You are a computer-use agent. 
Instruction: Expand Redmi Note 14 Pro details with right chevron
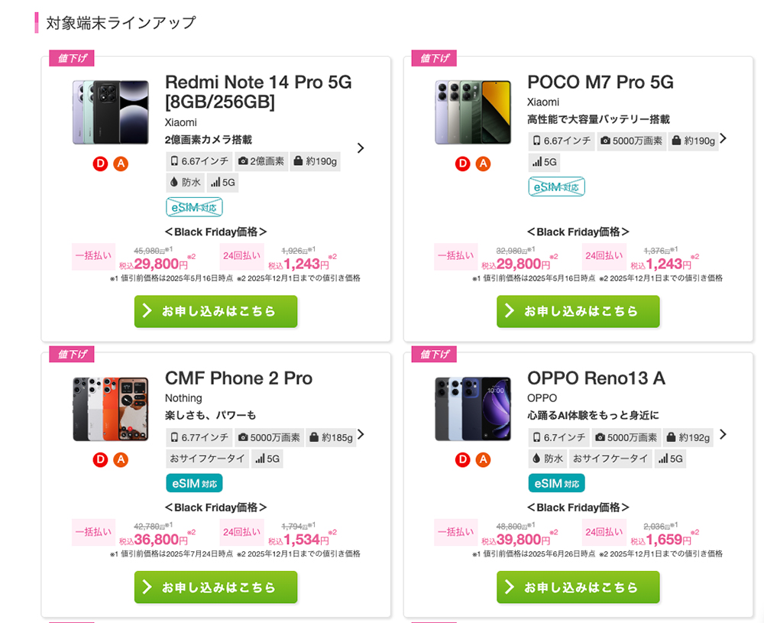coord(361,148)
